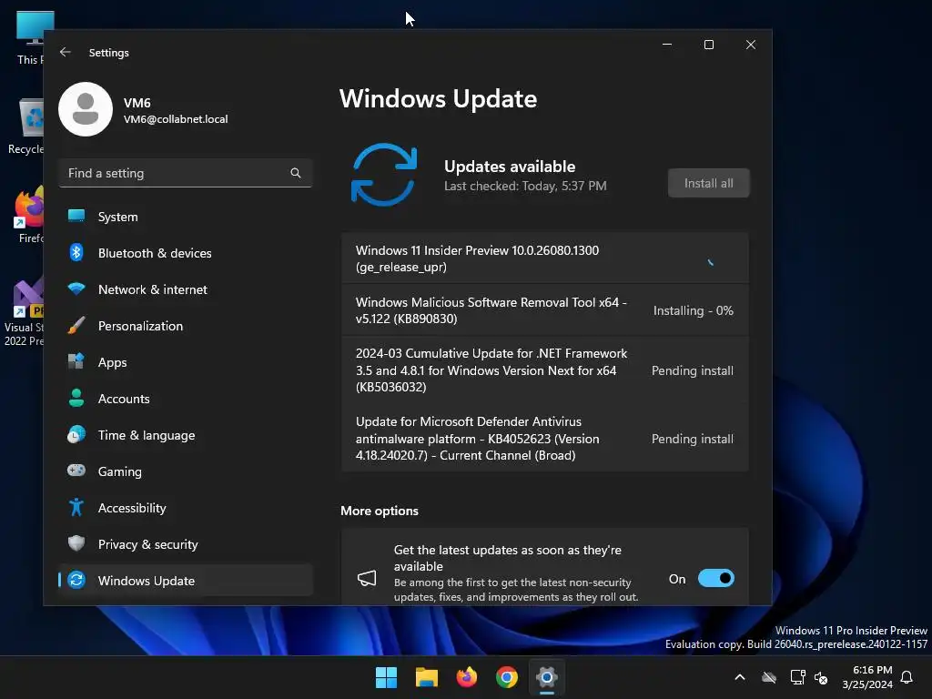Click the Last checked: Today, 5:37 PM text
Image resolution: width=932 pixels, height=699 pixels.
(525, 186)
